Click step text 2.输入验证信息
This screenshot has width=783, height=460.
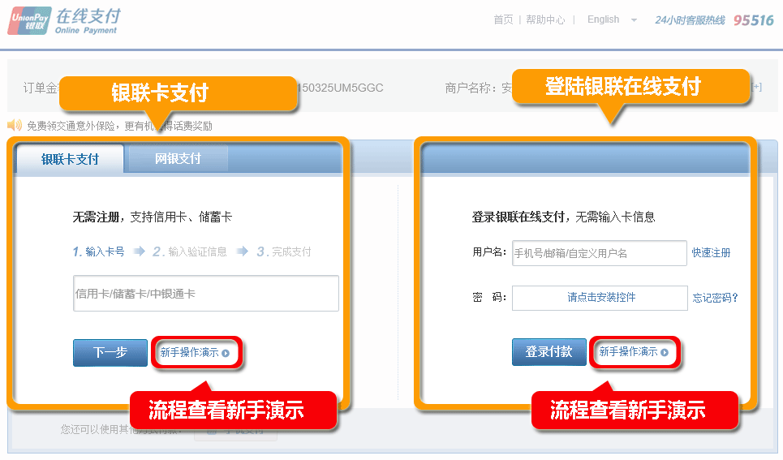coord(189,251)
